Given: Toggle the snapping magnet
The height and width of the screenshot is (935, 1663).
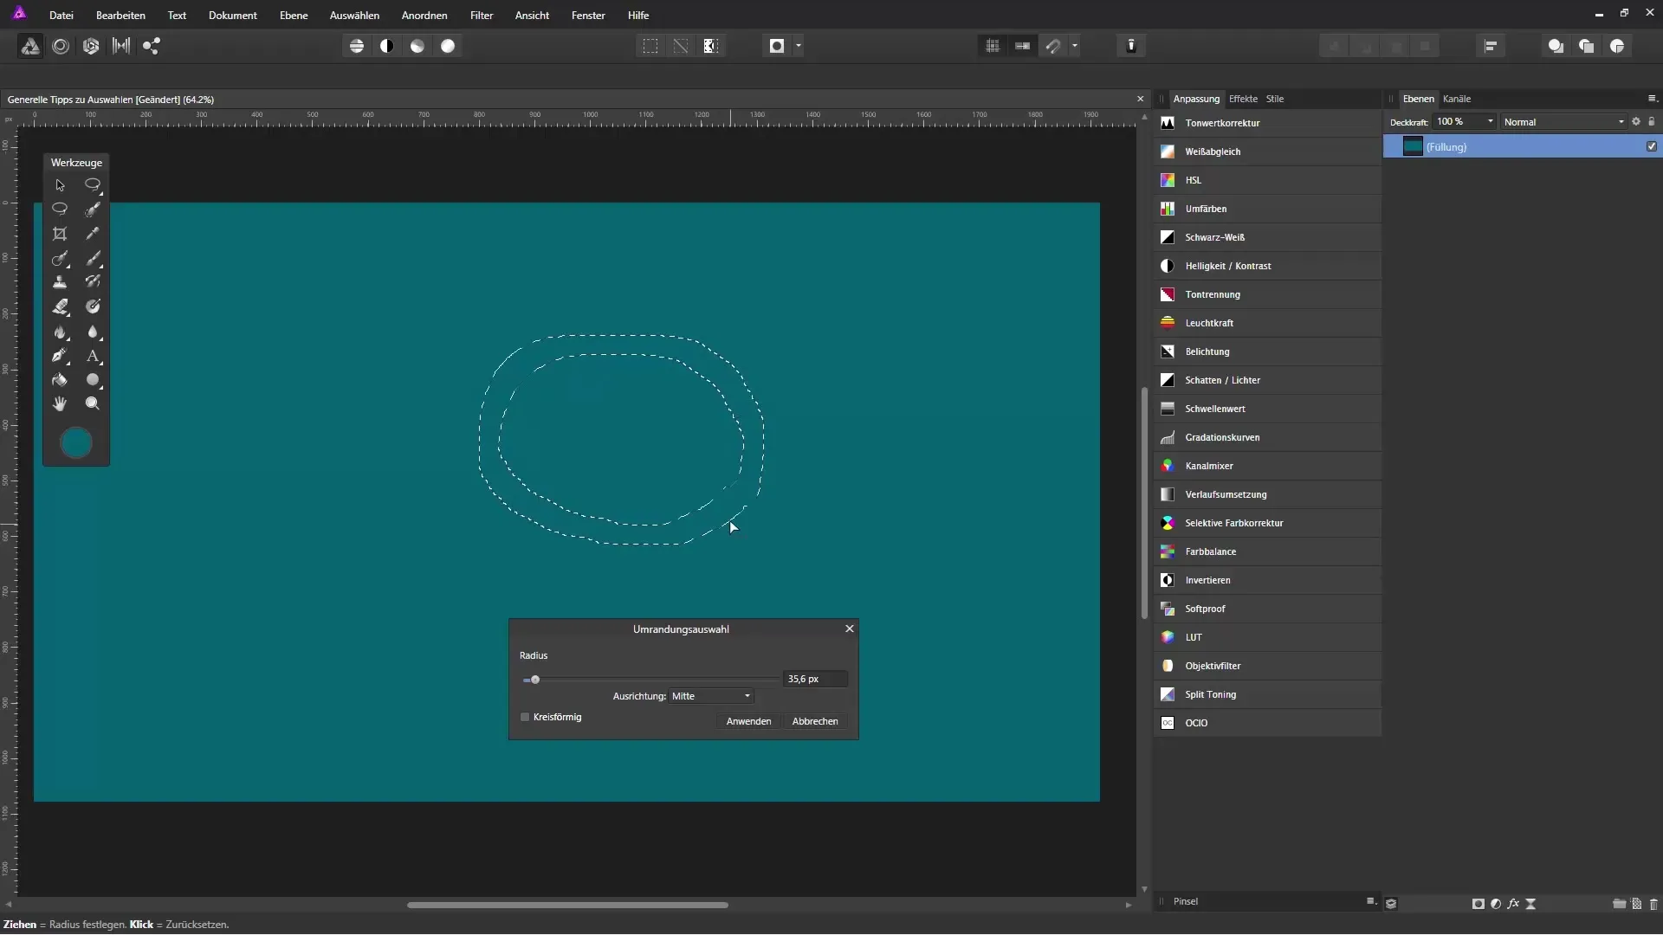Looking at the screenshot, I should [x=1052, y=46].
